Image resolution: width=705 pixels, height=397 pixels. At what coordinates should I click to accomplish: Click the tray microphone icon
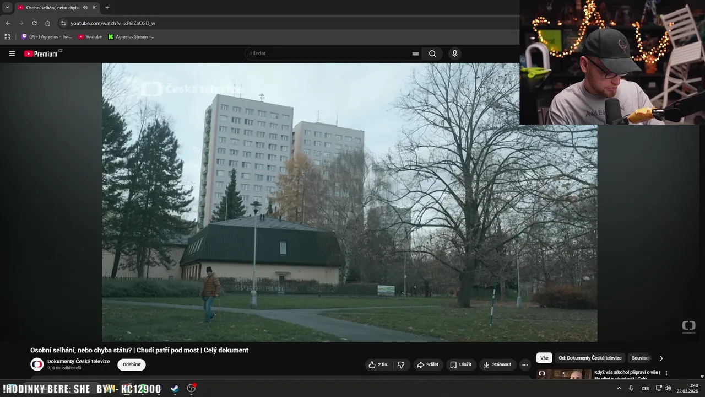(631, 388)
